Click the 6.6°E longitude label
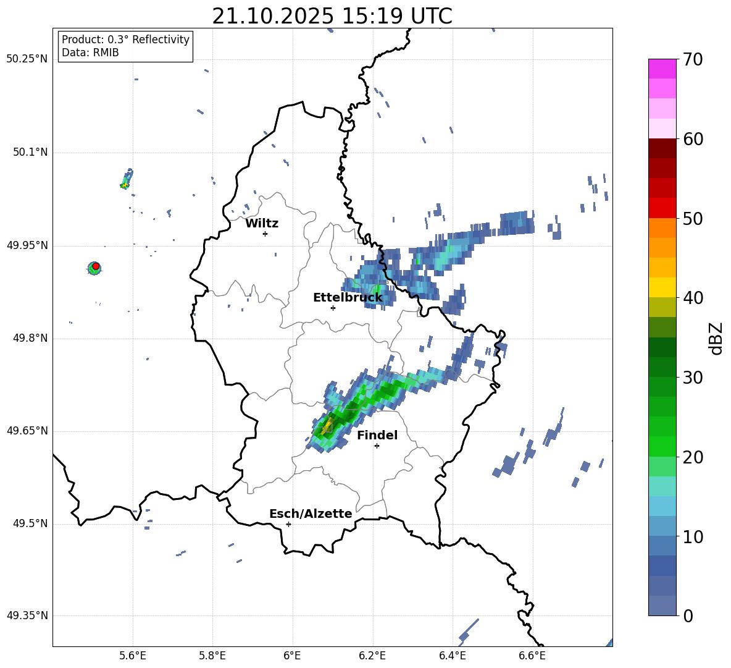 pos(532,656)
